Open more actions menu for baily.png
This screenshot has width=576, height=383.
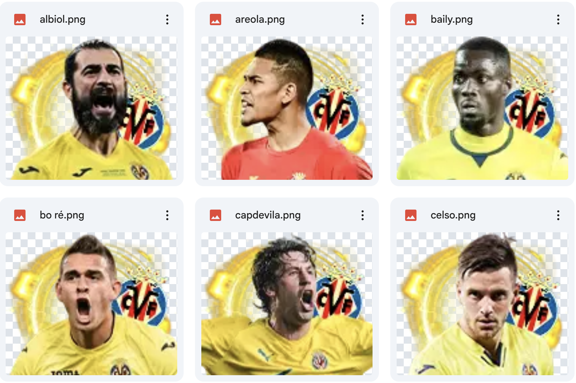click(558, 20)
